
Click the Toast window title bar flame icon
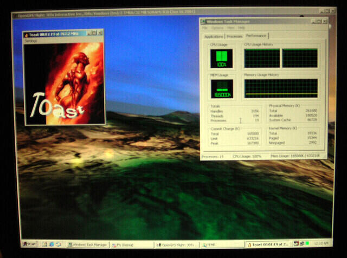coord(27,35)
